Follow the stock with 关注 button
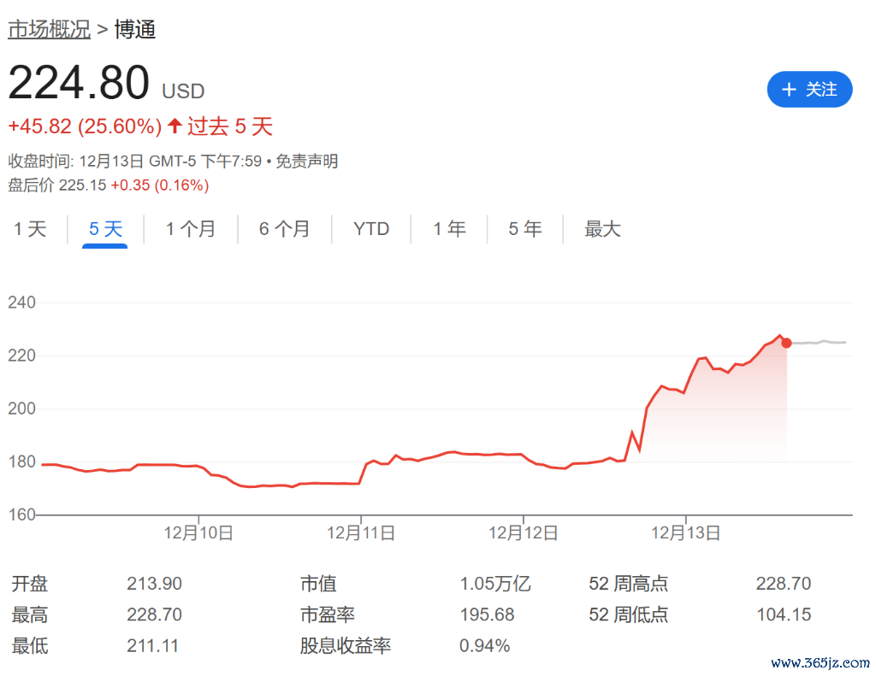The height and width of the screenshot is (676, 876). [x=809, y=90]
